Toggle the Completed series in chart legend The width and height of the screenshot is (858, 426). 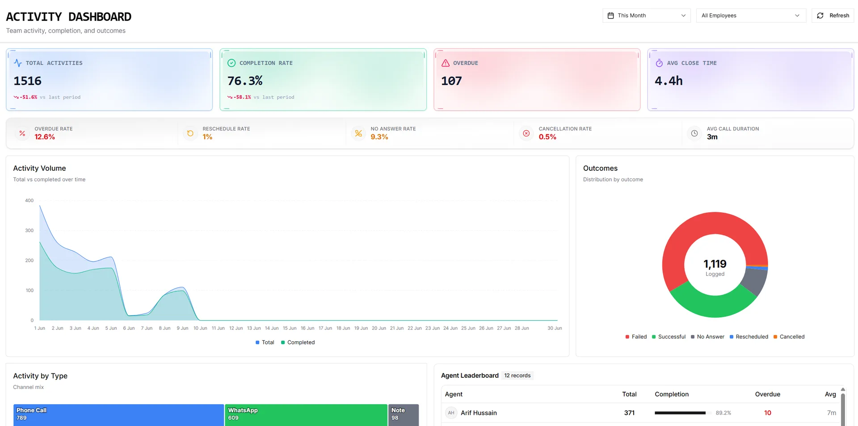(298, 343)
